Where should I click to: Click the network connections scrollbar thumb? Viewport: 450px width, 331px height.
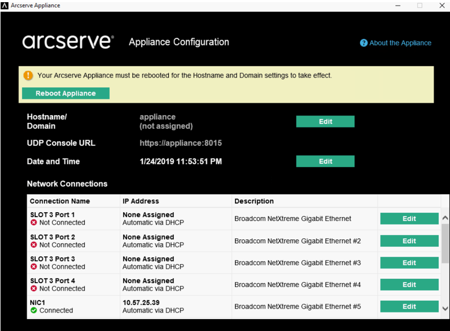(445, 244)
